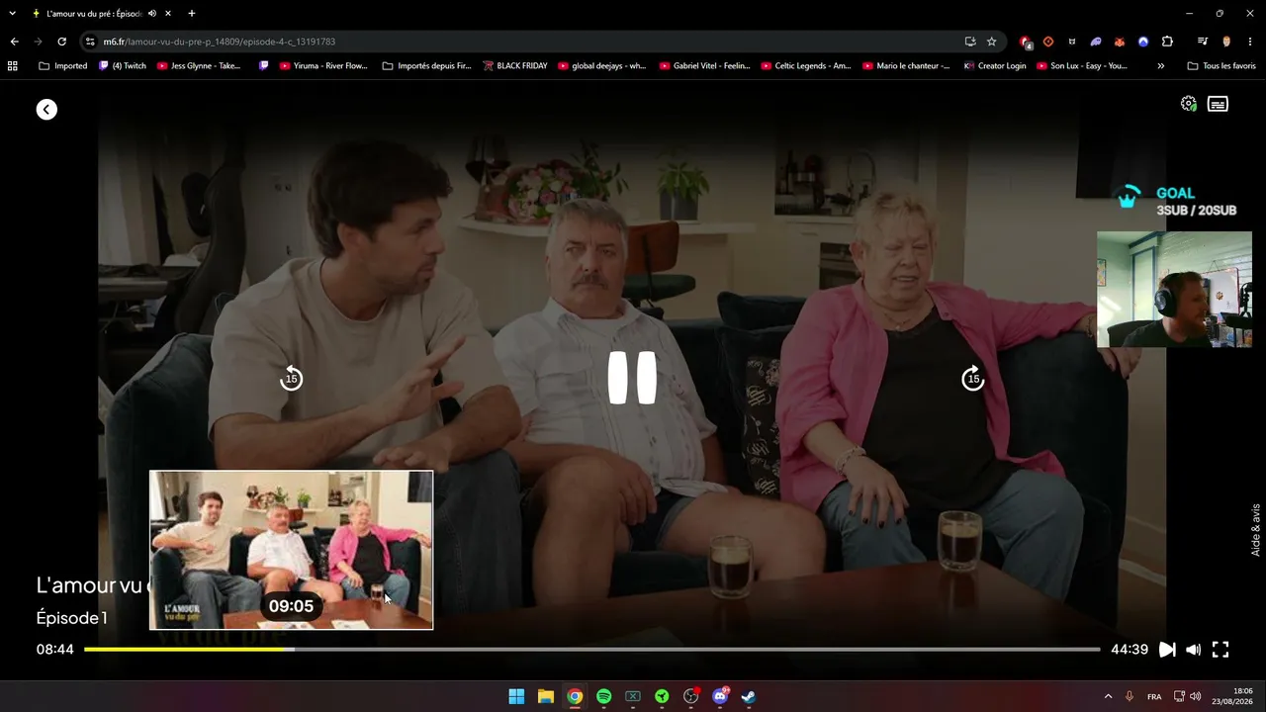
Task: Open the unlabeled Twitch bookmark icon
Action: pyautogui.click(x=263, y=66)
